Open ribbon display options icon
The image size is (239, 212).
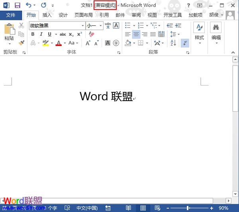(200, 6)
